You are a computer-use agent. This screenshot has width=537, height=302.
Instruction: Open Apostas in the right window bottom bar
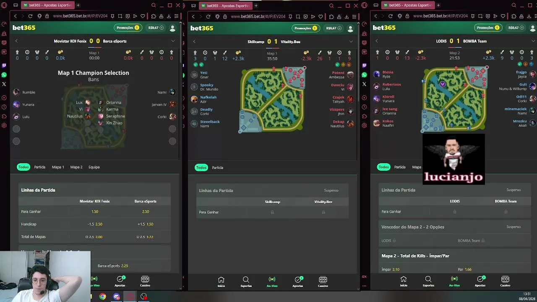[x=480, y=281]
